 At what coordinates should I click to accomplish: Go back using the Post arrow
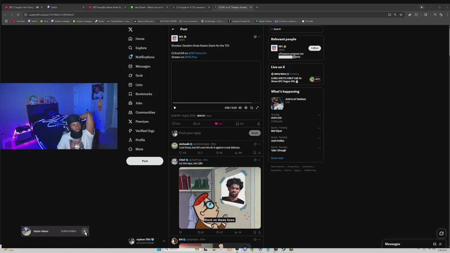tap(173, 29)
